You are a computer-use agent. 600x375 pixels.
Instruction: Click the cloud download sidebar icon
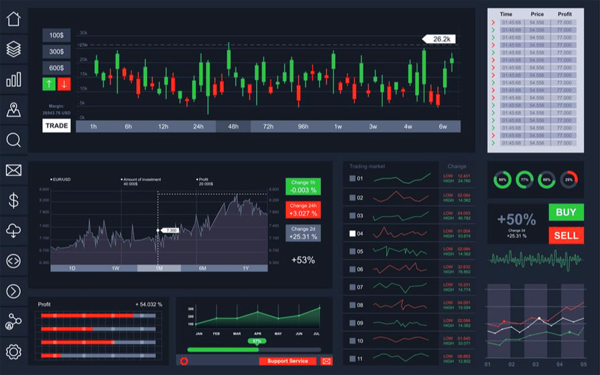tap(13, 230)
